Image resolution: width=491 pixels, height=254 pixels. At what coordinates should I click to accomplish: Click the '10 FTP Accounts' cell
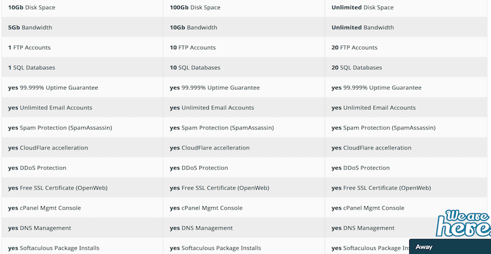click(x=244, y=47)
